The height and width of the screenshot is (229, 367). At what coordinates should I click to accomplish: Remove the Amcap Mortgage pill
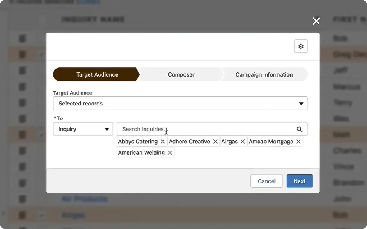tap(299, 142)
